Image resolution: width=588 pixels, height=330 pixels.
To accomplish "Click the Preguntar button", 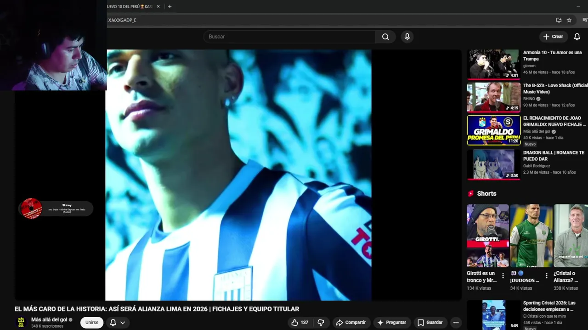I will tap(392, 323).
